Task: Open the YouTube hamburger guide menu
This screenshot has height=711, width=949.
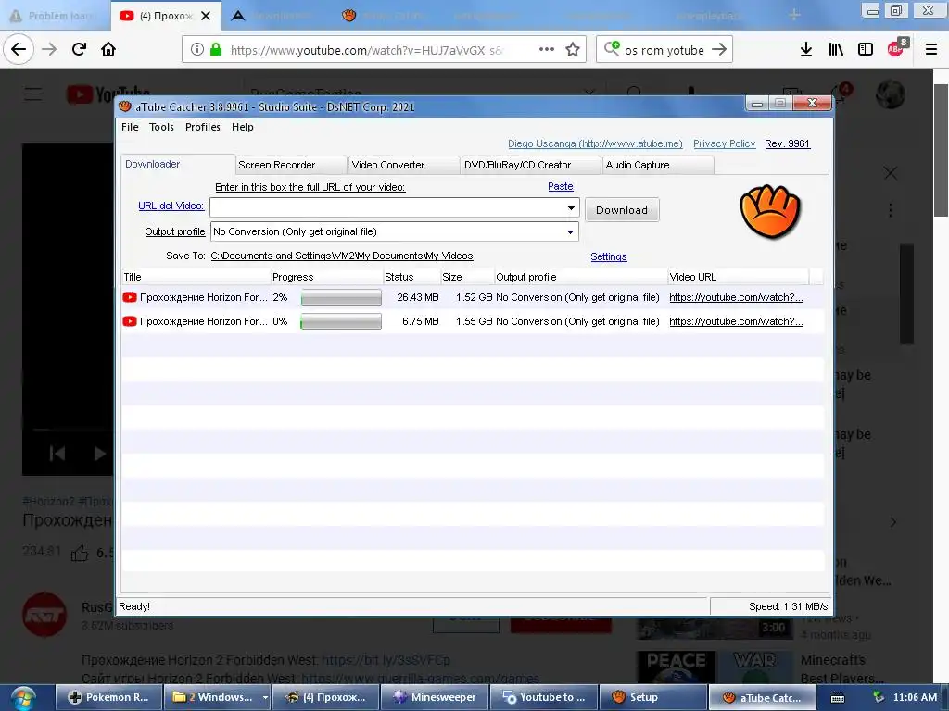Action: point(33,94)
